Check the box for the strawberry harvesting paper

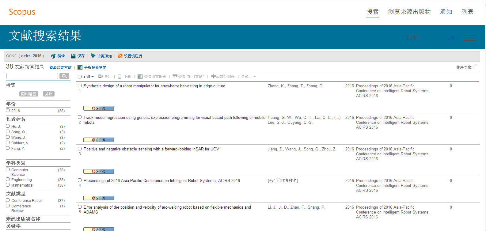click(x=80, y=86)
